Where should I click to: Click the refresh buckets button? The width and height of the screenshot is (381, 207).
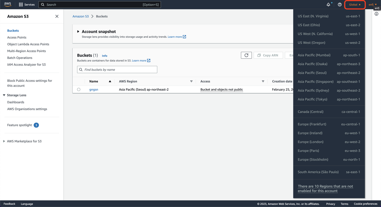click(x=246, y=55)
